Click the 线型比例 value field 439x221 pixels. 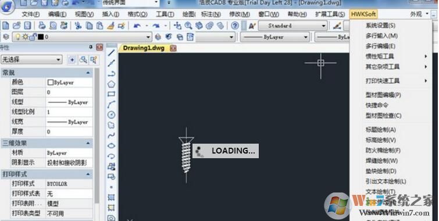69,112
